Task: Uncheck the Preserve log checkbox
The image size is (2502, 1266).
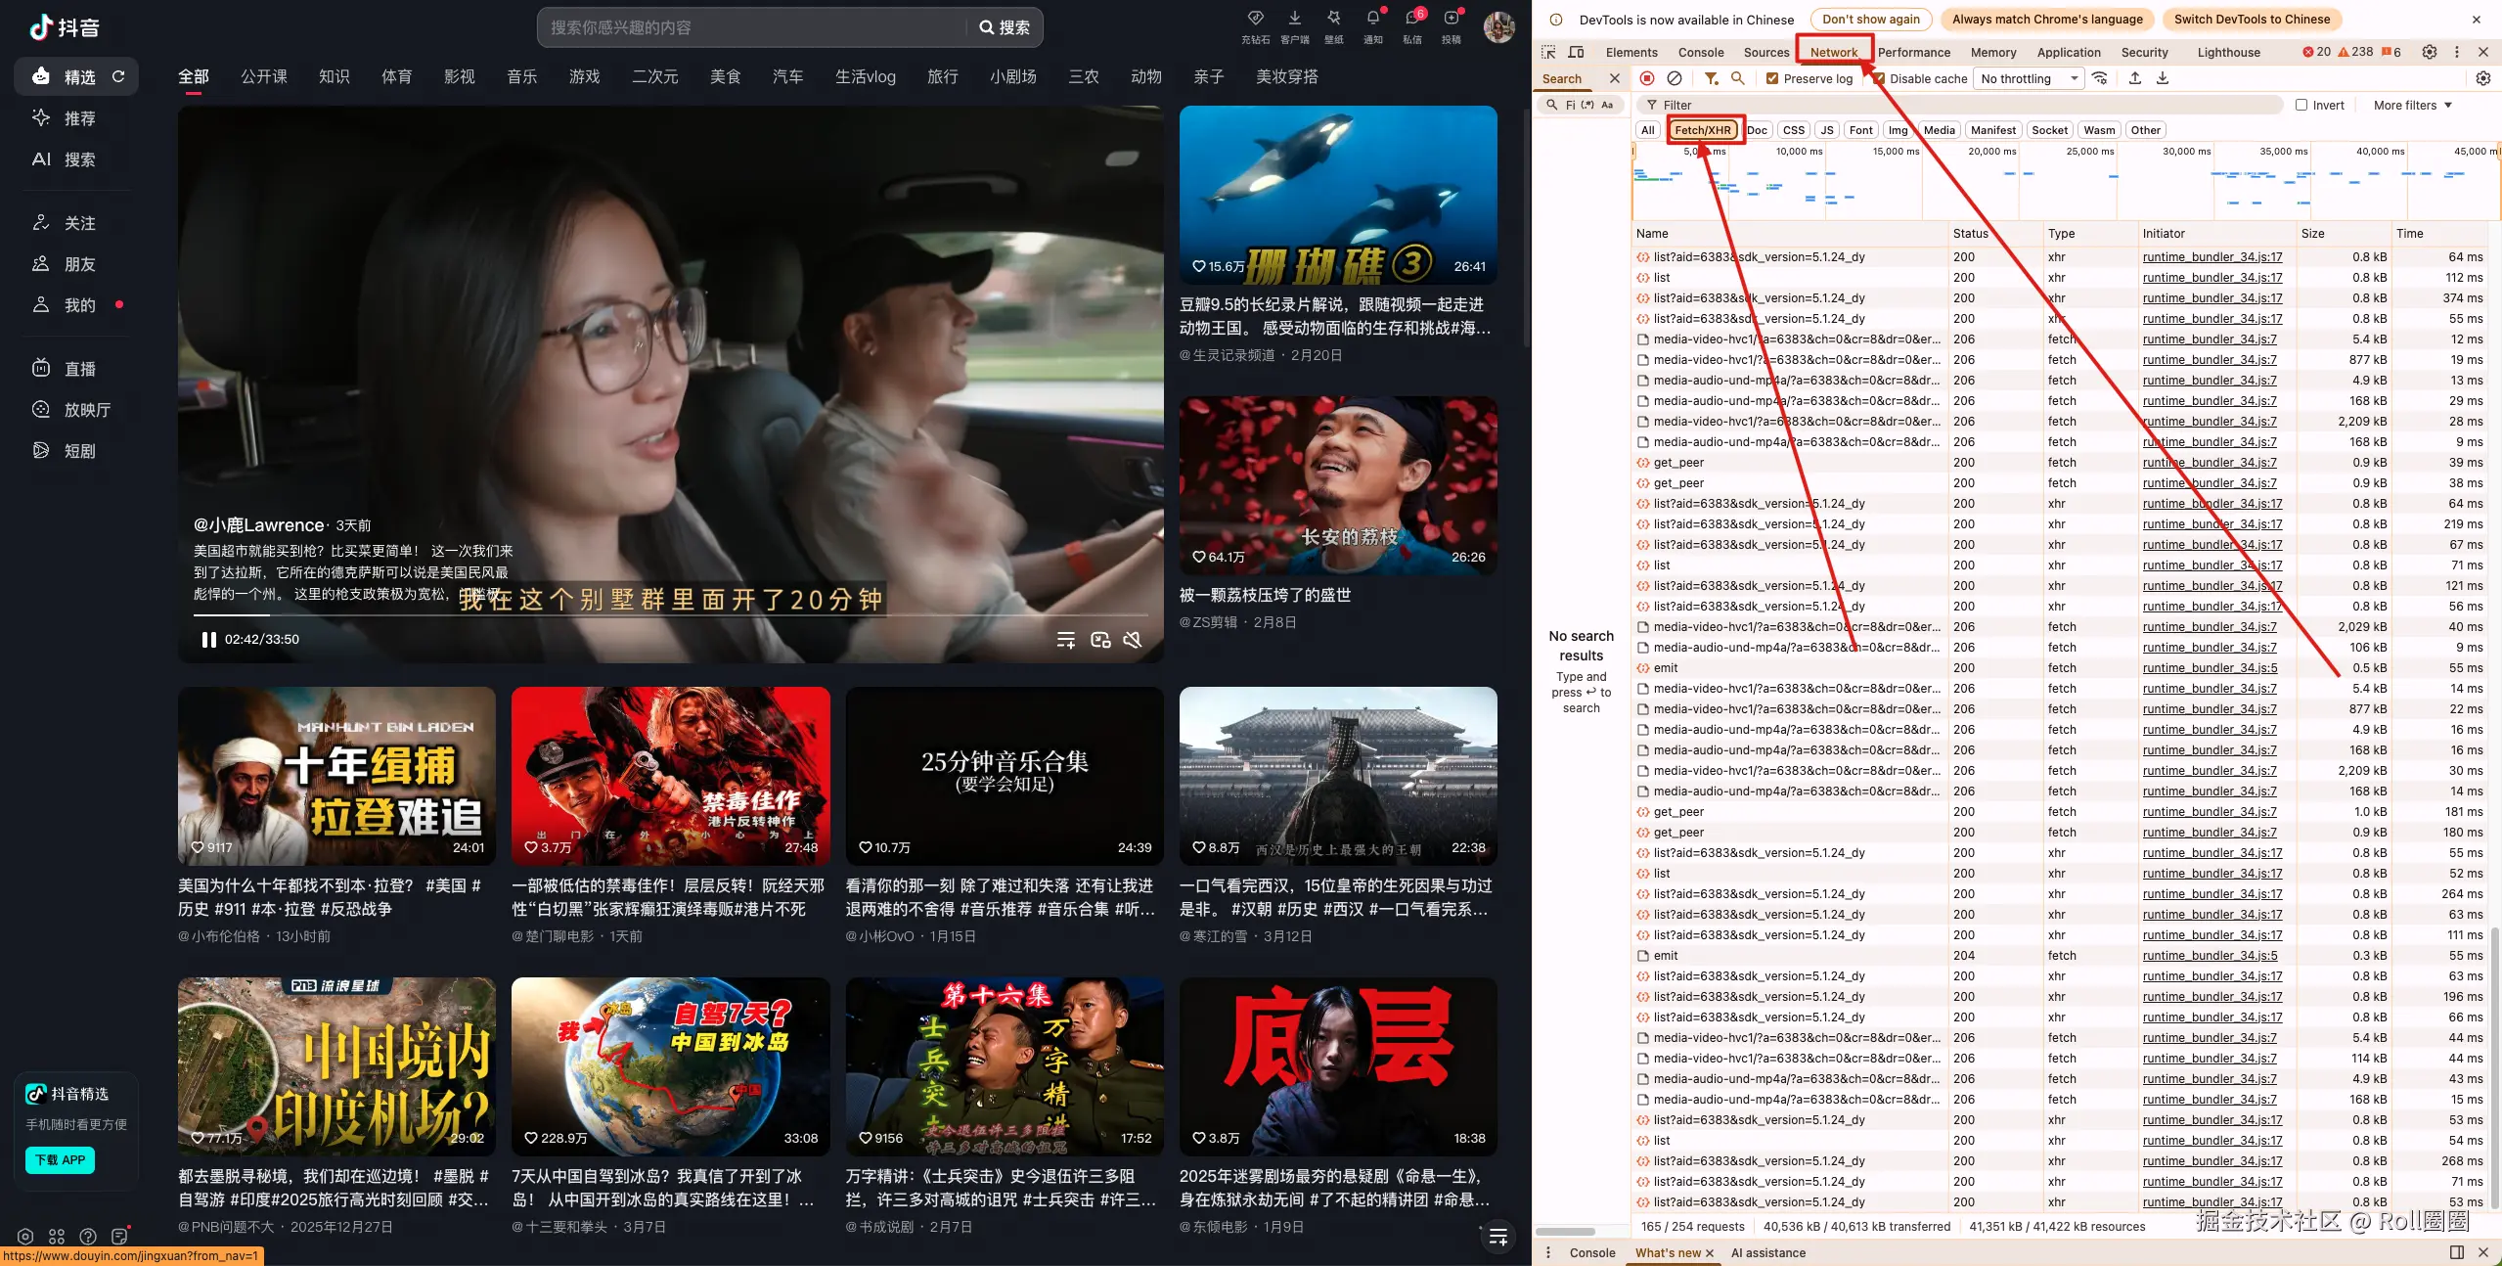Action: coord(1772,78)
